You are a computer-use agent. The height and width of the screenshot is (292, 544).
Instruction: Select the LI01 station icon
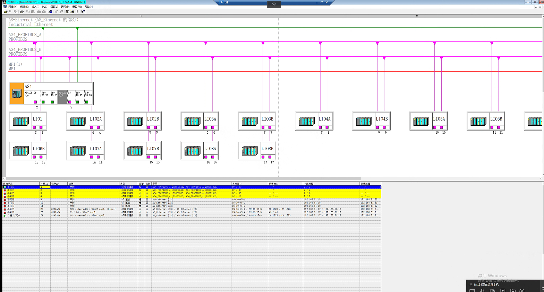tap(21, 121)
